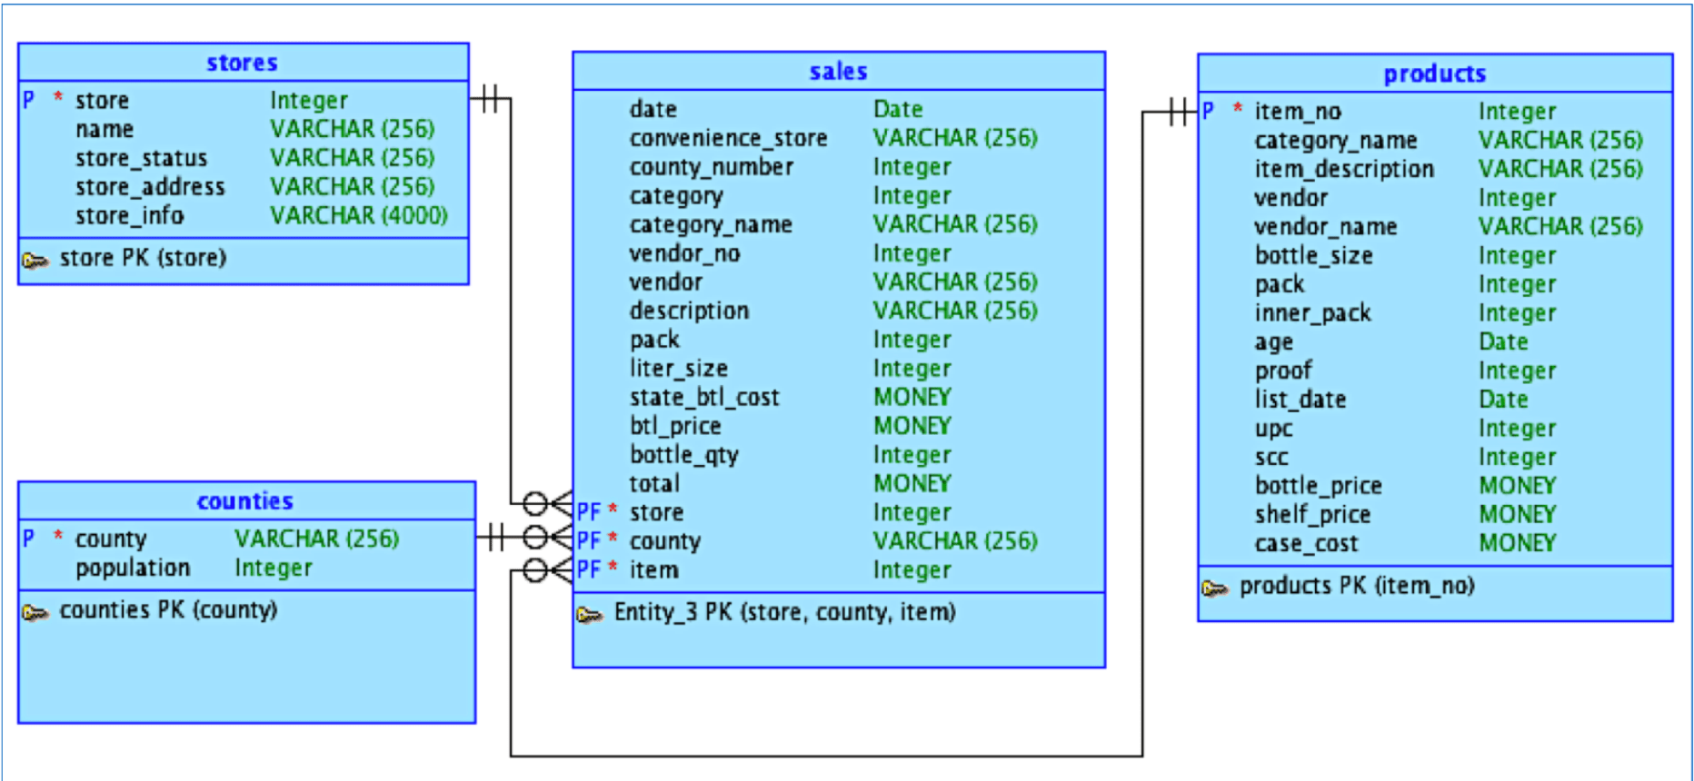Click the county foreign key column in sales

point(664,541)
